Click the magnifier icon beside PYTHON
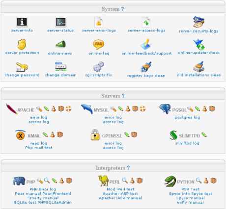 click(x=199, y=181)
